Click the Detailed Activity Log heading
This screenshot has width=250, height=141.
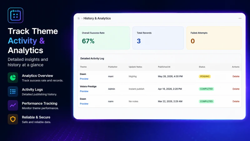tap(92, 59)
